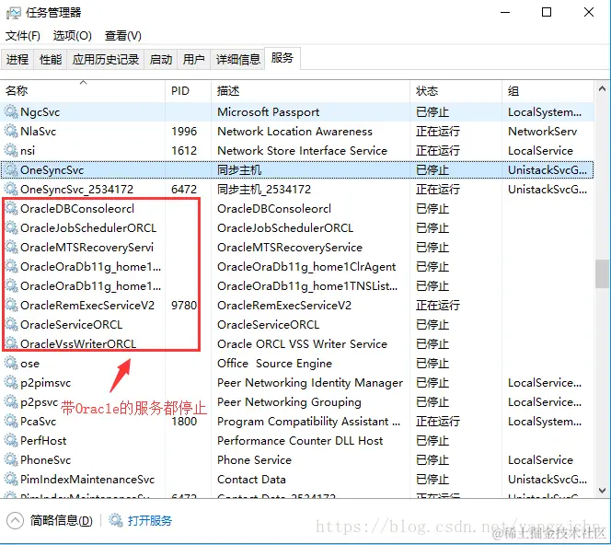Click the vertical scrollbar thumb

click(x=602, y=273)
